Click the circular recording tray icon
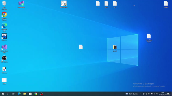The image size is (172, 96). 144,94
